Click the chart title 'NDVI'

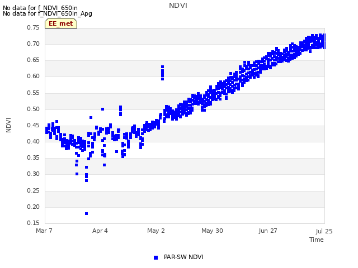click(178, 6)
